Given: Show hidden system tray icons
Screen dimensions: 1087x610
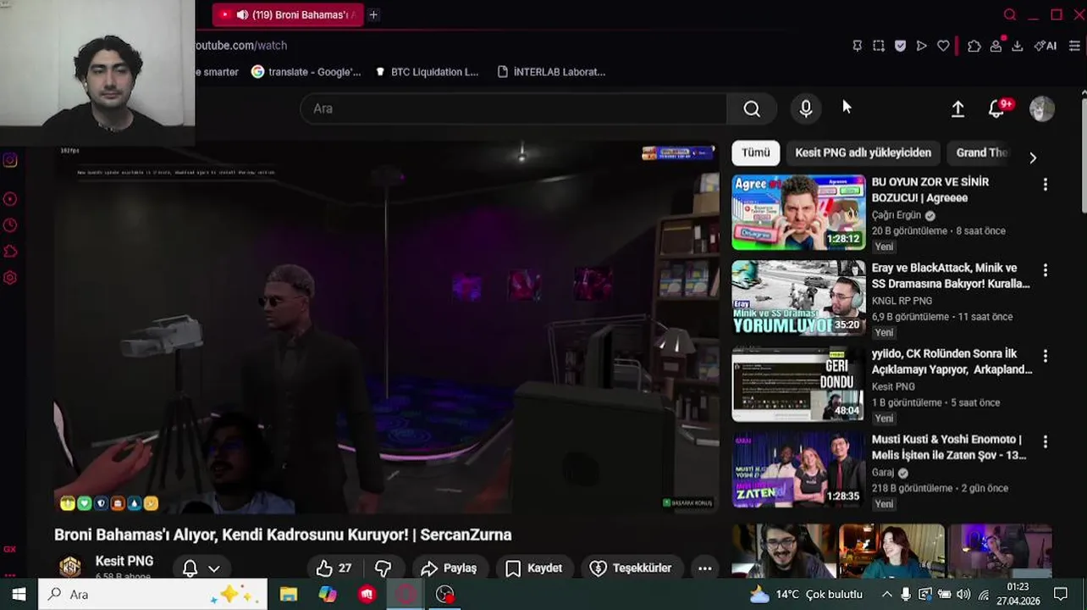Looking at the screenshot, I should [x=886, y=594].
